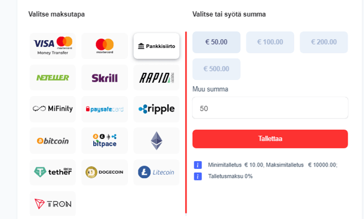Select the Pankkisiirto bank transfer option
Viewport: 364px width, 219px height.
pyautogui.click(x=157, y=46)
